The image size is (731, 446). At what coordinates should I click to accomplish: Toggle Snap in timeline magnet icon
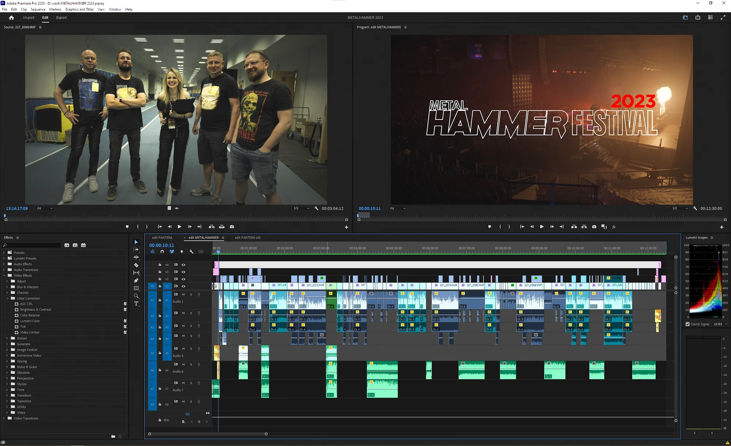pyautogui.click(x=162, y=252)
